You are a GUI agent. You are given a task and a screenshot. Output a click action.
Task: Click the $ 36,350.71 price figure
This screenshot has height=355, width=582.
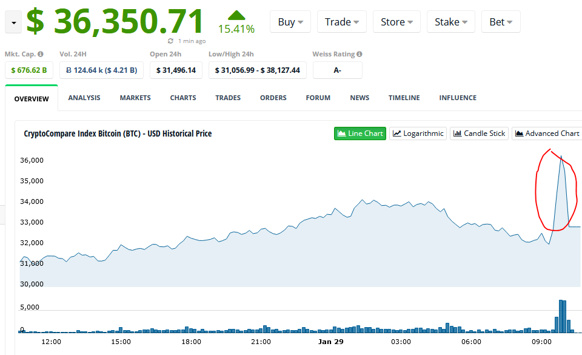tap(115, 21)
